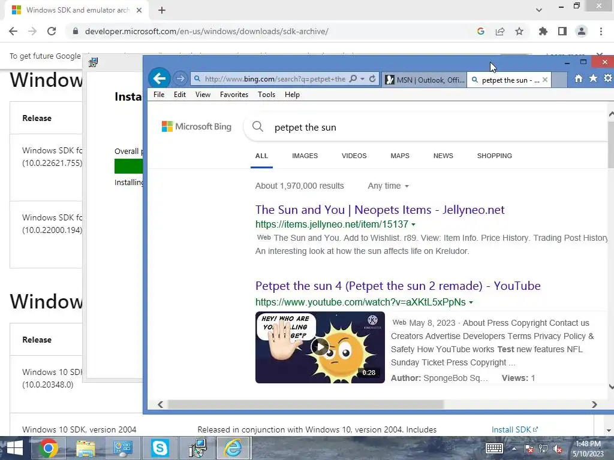614x460 pixels.
Task: Click the IE address bar search icon
Action: pyautogui.click(x=353, y=79)
